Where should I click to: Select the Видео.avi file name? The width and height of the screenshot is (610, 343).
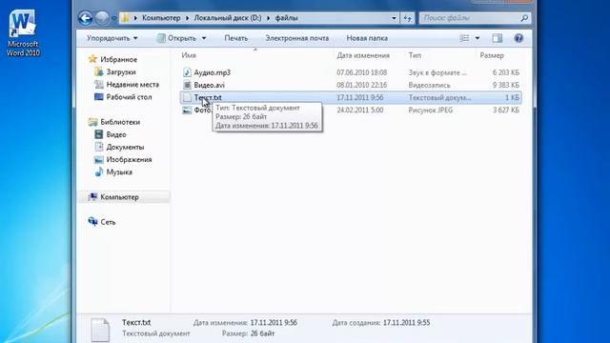(x=210, y=85)
